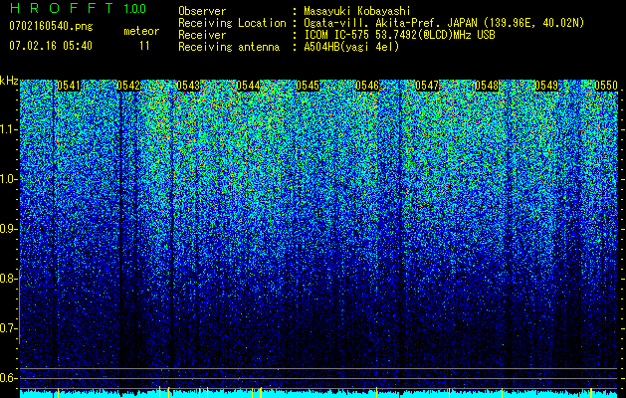The image size is (626, 398).
Task: Click the date 07.02.16 05:40
Action: point(51,46)
